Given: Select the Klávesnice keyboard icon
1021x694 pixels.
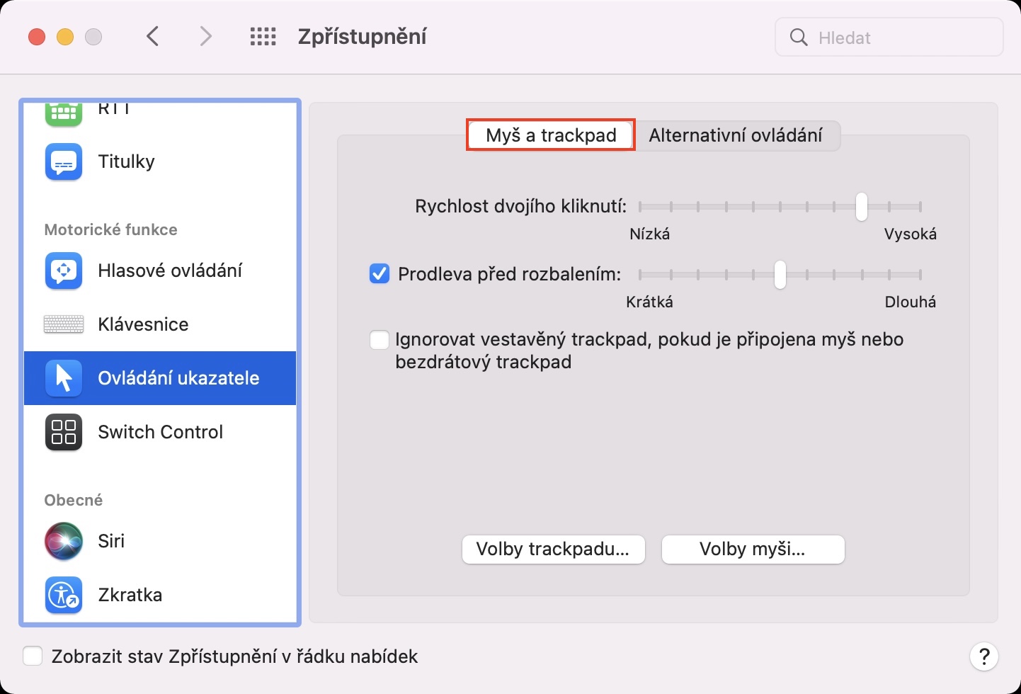Looking at the screenshot, I should (x=64, y=324).
